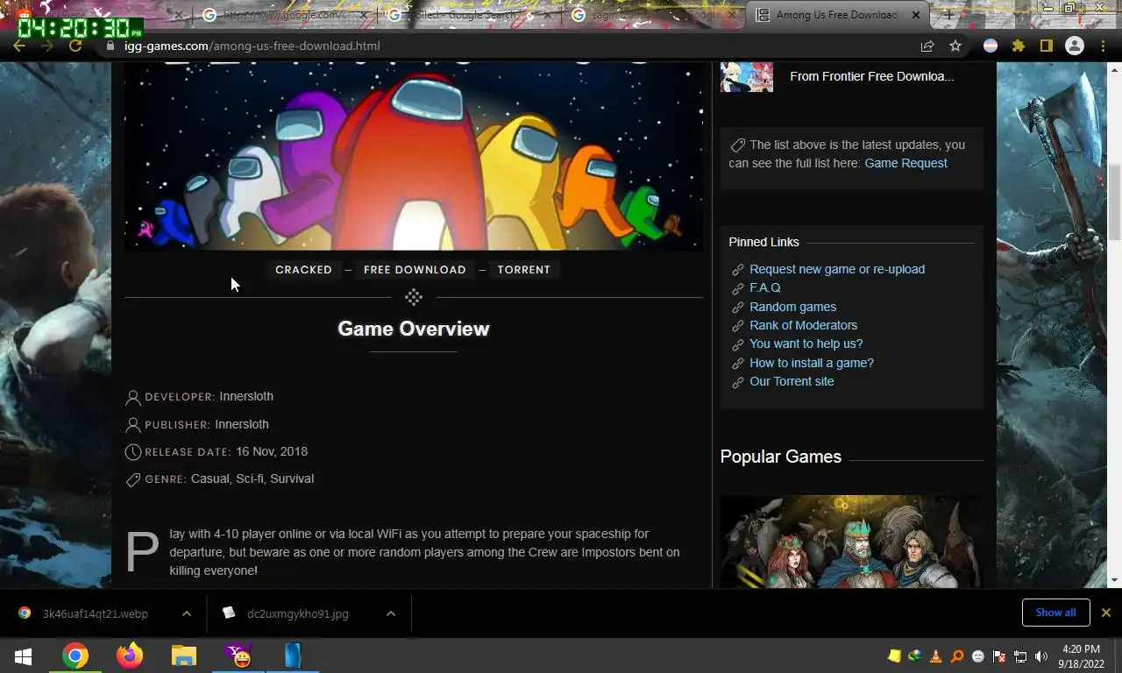Open Firefox from the taskbar
Image resolution: width=1122 pixels, height=673 pixels.
[x=130, y=655]
